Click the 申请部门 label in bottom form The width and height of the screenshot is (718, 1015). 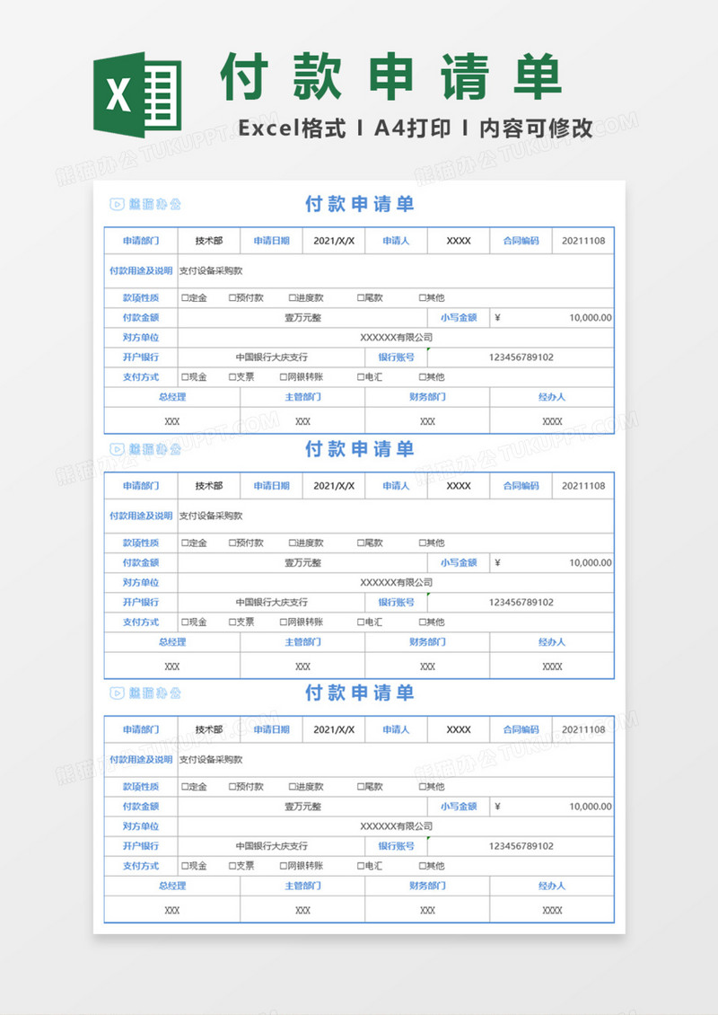point(141,729)
